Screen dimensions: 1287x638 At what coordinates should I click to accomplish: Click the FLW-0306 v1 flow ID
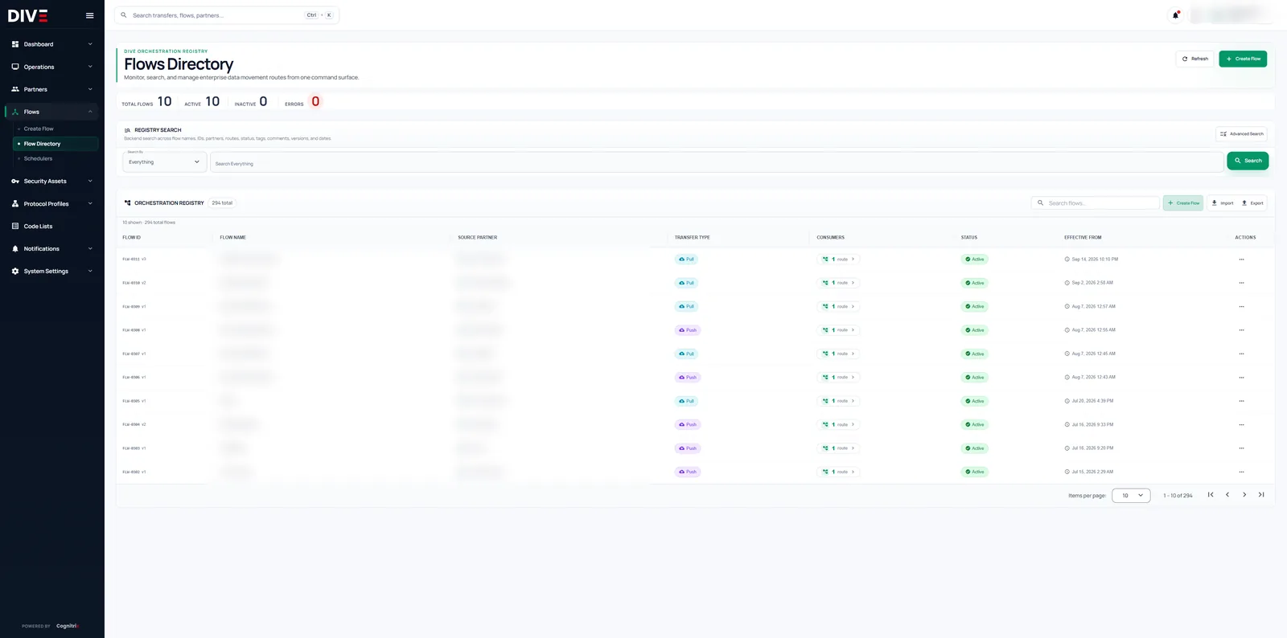tap(134, 378)
